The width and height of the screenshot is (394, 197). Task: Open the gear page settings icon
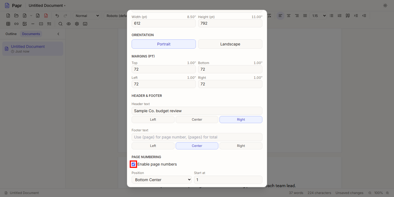(x=77, y=24)
